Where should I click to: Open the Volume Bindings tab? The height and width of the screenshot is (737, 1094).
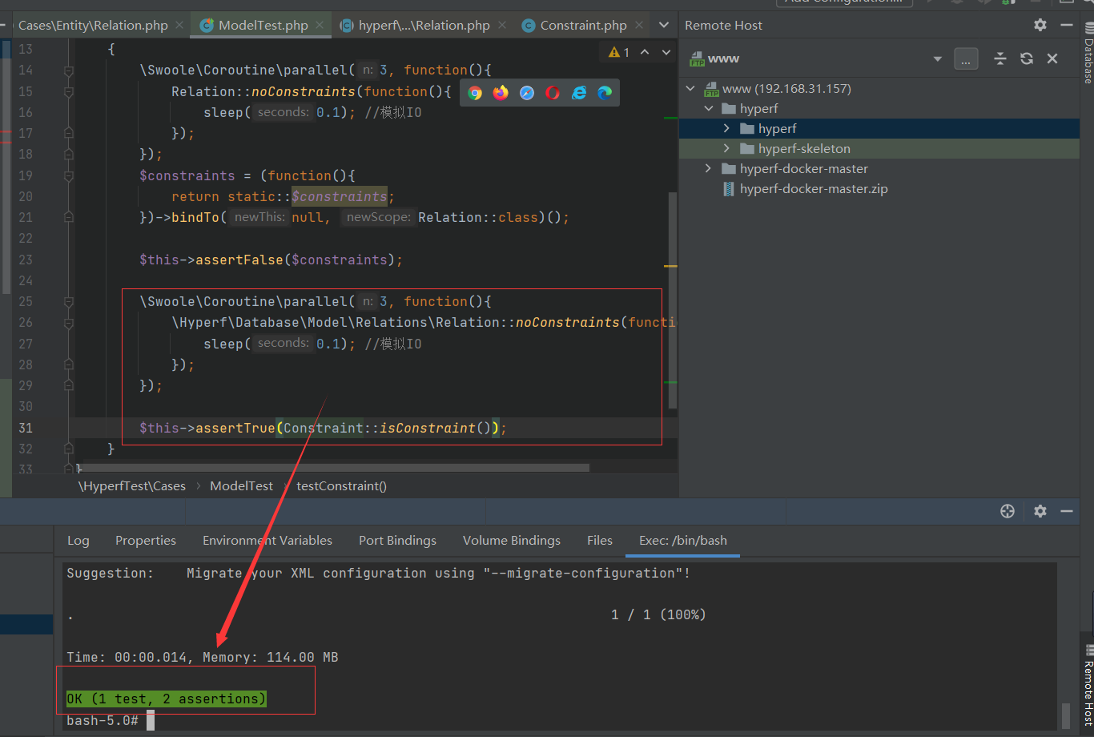(512, 541)
